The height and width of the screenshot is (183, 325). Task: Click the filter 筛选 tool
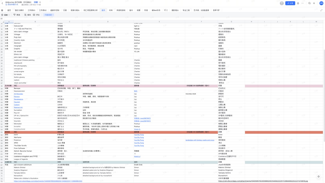(x=17, y=15)
